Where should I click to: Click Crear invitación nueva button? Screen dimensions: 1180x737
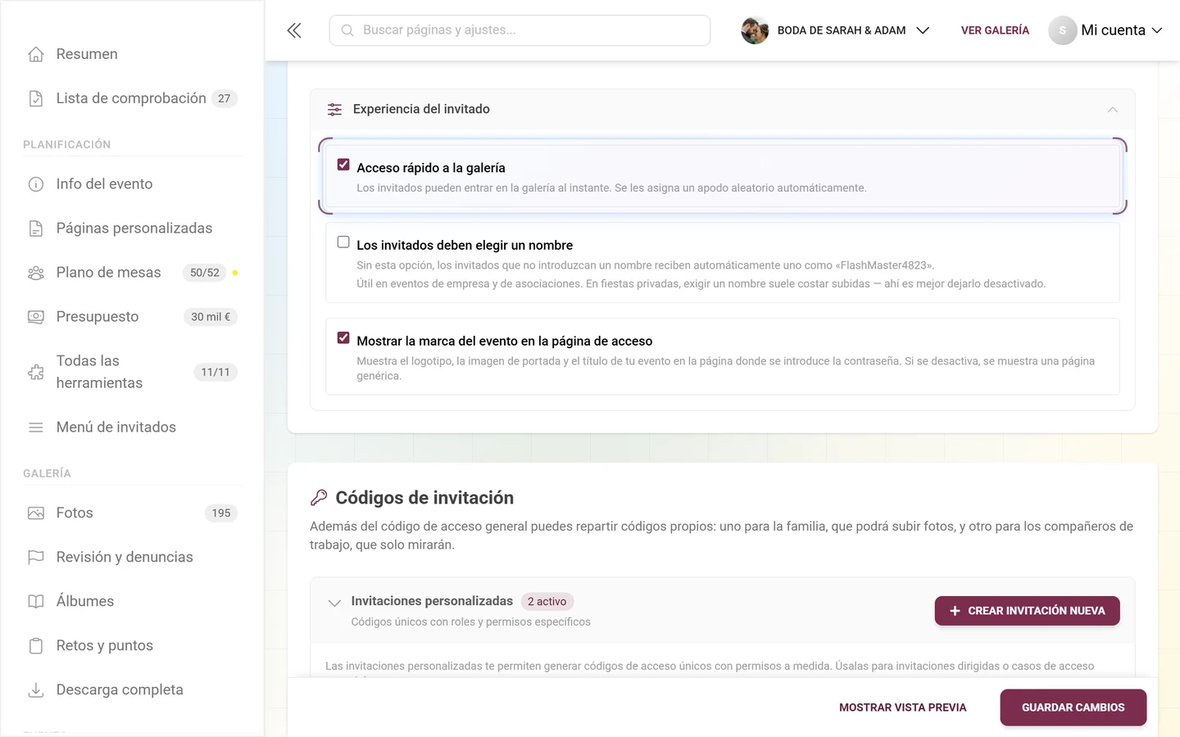coord(1027,611)
